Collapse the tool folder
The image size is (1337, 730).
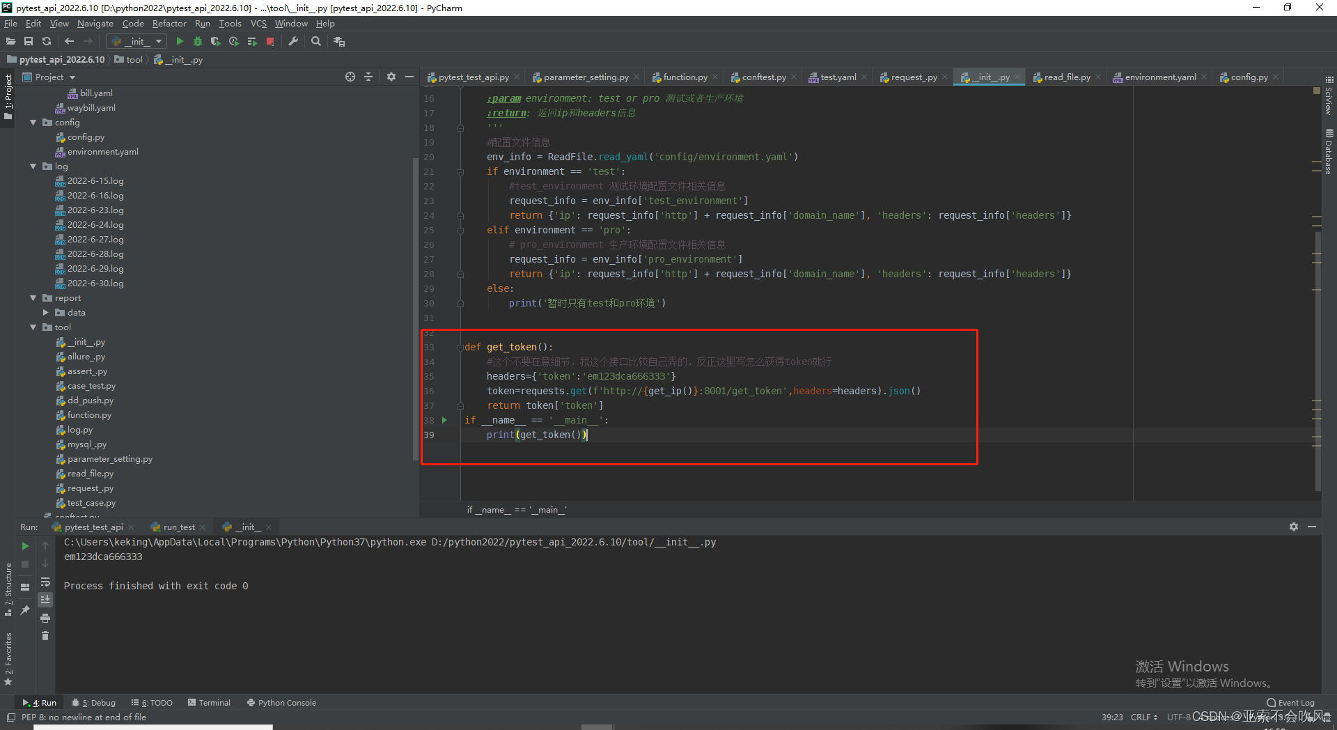coord(33,327)
